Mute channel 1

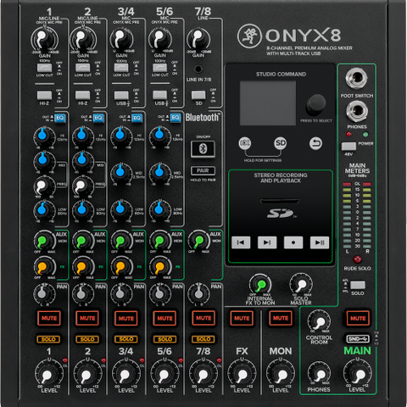point(49,318)
